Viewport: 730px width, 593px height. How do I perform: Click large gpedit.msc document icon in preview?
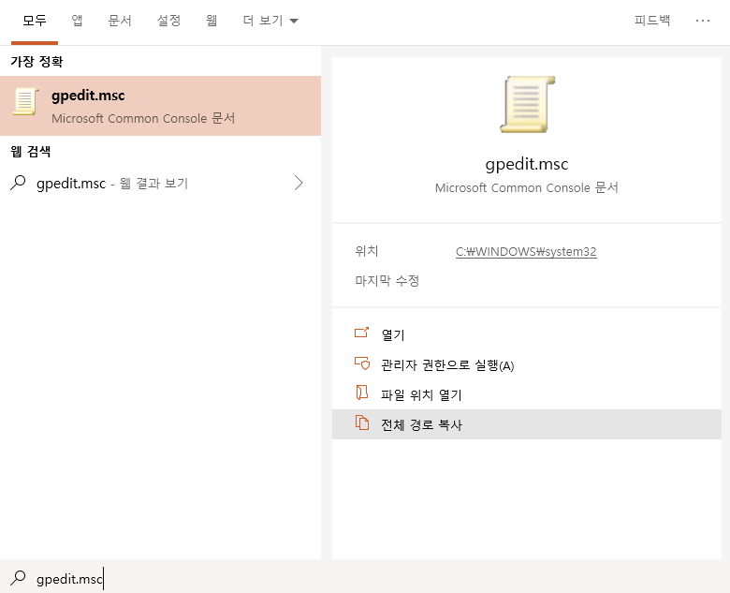527,104
